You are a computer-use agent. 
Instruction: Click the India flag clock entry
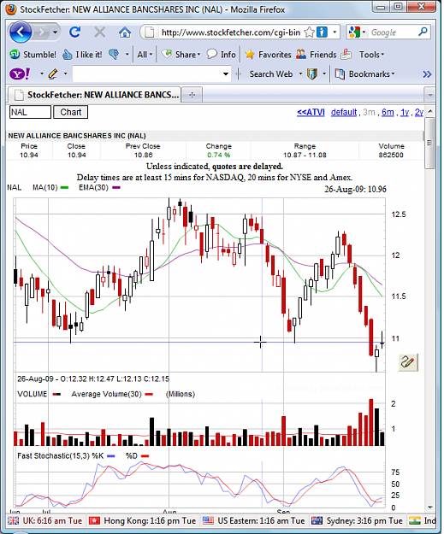click(x=423, y=520)
